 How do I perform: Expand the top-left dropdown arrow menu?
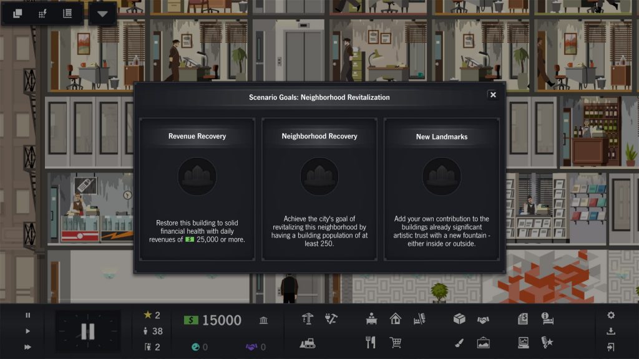[x=102, y=14]
